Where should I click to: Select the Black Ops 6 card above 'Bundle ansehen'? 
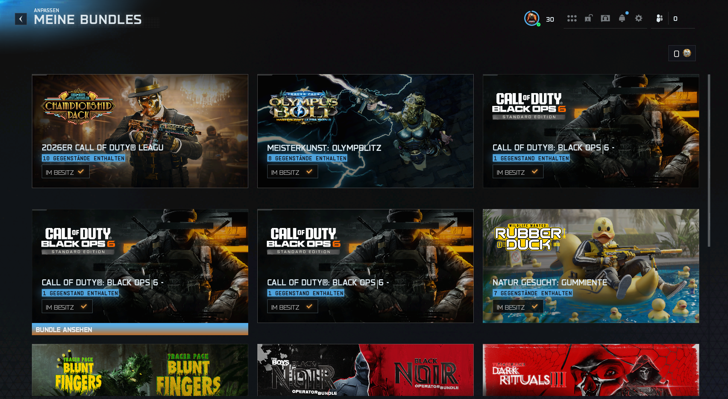140,266
